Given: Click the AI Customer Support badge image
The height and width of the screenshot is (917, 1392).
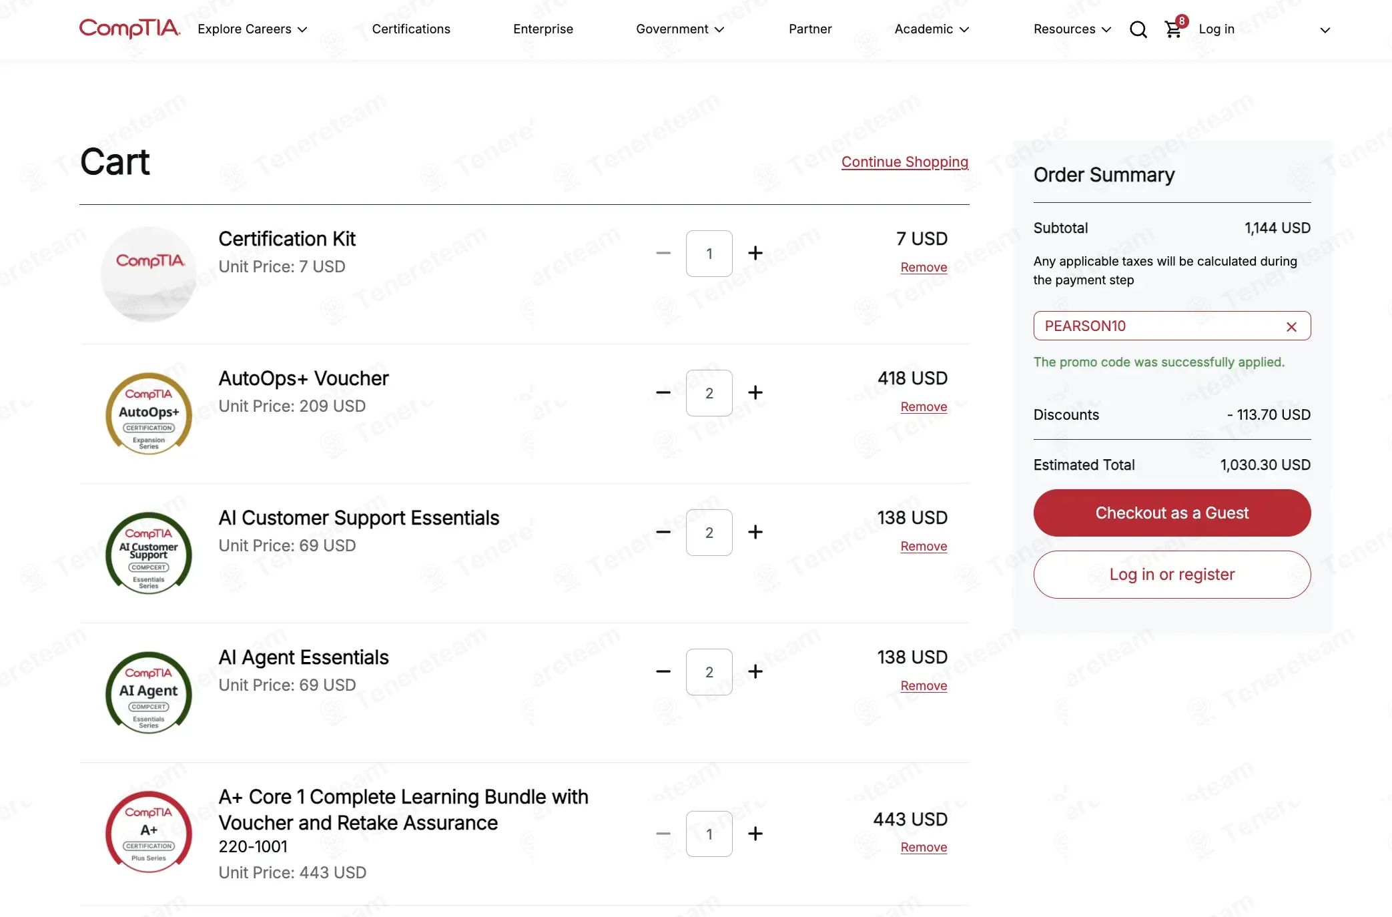Looking at the screenshot, I should point(149,553).
